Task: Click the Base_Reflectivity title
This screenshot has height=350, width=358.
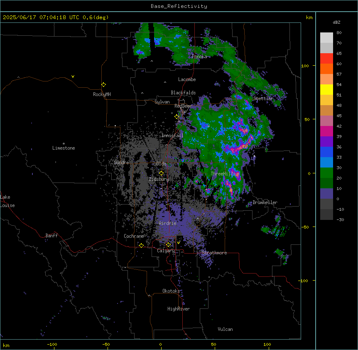Action: [x=179, y=6]
